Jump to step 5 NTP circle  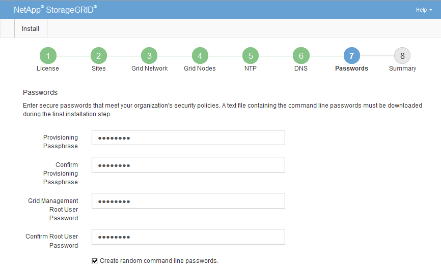coord(250,56)
